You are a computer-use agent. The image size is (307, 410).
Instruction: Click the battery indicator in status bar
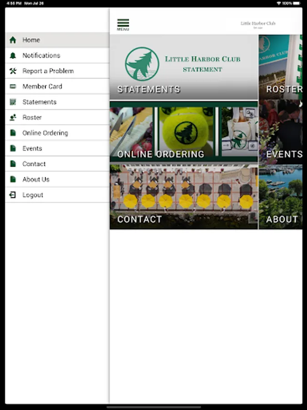[x=297, y=3]
